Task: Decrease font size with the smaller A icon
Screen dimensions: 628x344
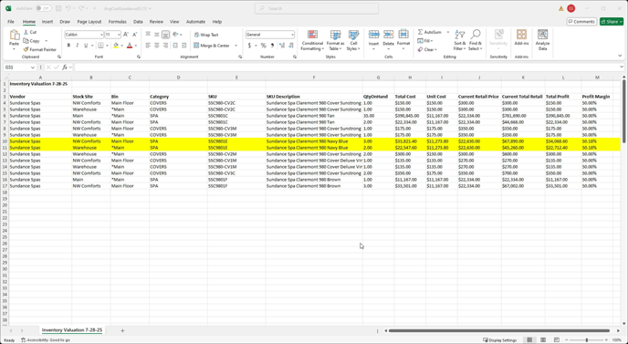Action: tap(134, 35)
